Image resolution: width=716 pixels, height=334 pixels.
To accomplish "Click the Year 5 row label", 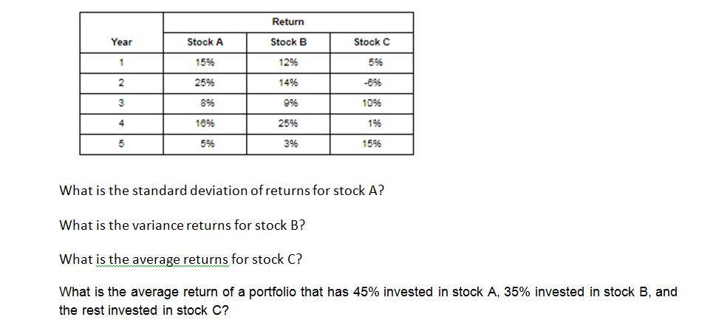I will [x=121, y=144].
